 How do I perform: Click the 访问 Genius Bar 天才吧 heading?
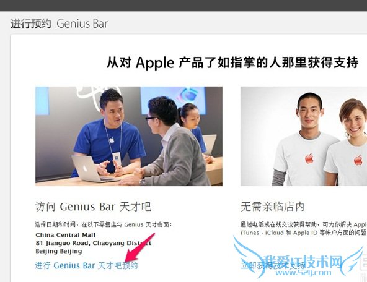93,207
